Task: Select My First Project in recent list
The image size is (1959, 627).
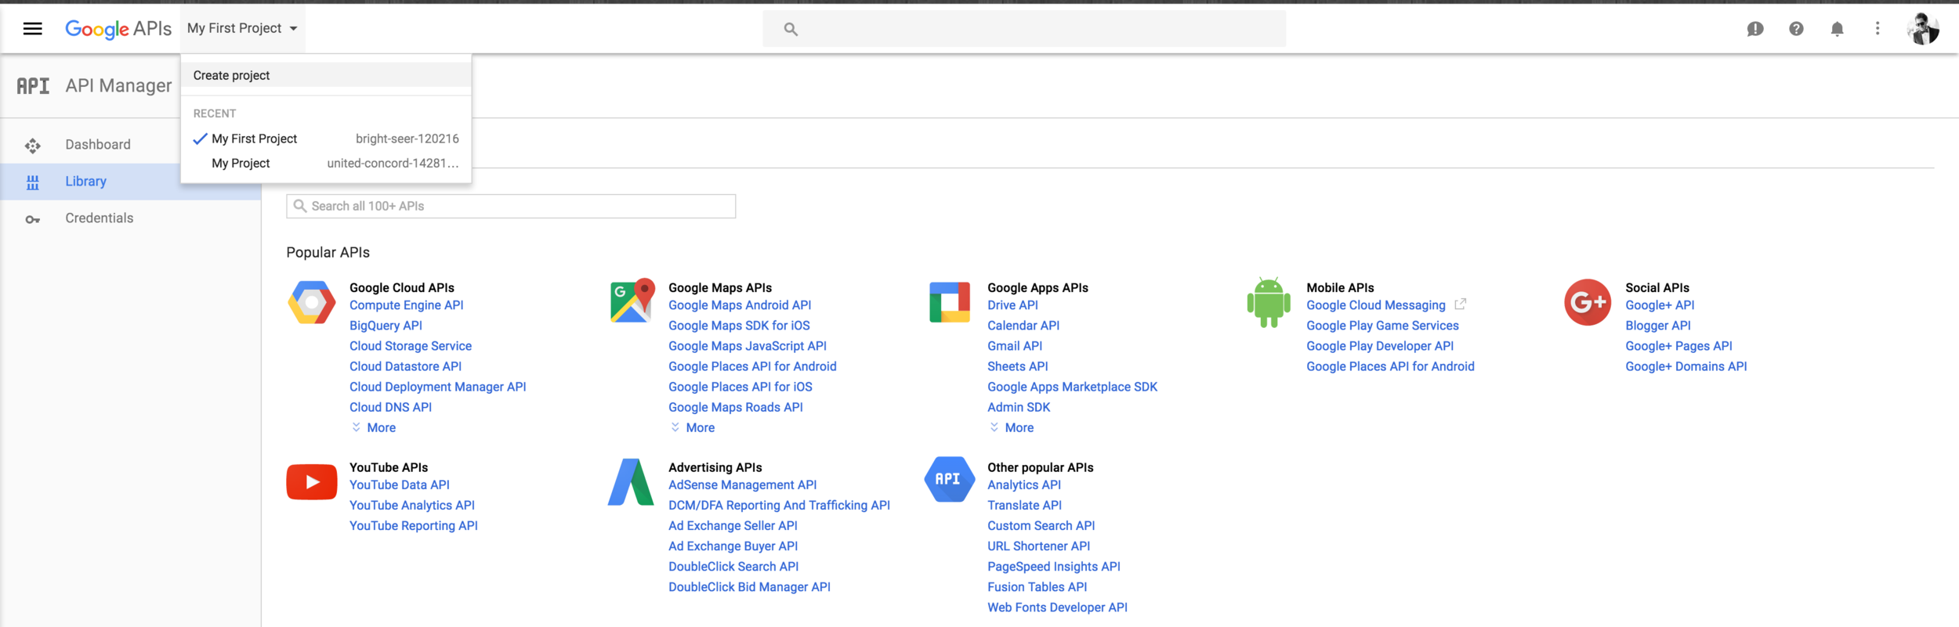Action: (x=326, y=139)
